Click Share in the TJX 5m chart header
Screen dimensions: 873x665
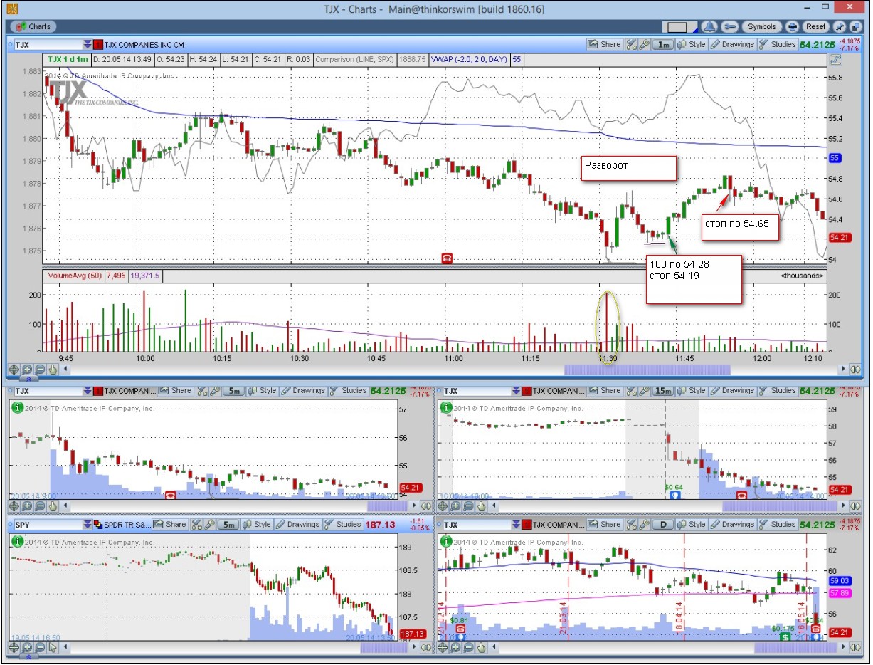coord(175,390)
